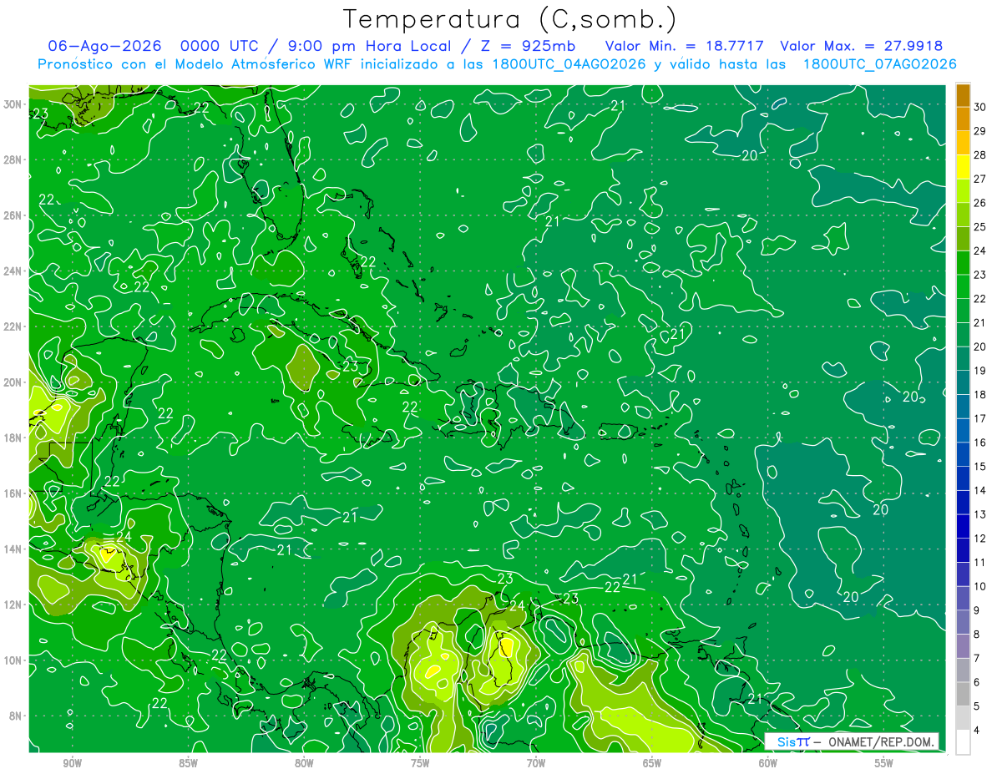Click legend scale value 30

coord(979,107)
